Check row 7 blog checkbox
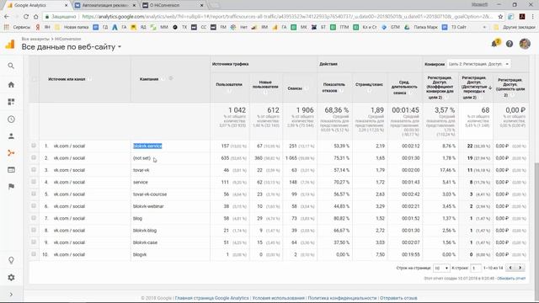Screen dimensions: 539x303 point(34,218)
